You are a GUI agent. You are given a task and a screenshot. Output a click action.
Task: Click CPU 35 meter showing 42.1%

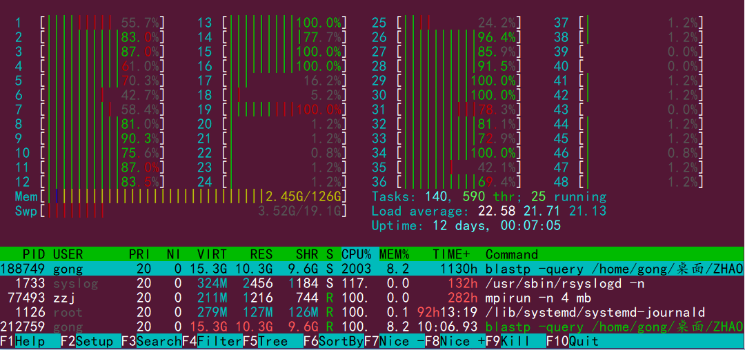pos(446,167)
